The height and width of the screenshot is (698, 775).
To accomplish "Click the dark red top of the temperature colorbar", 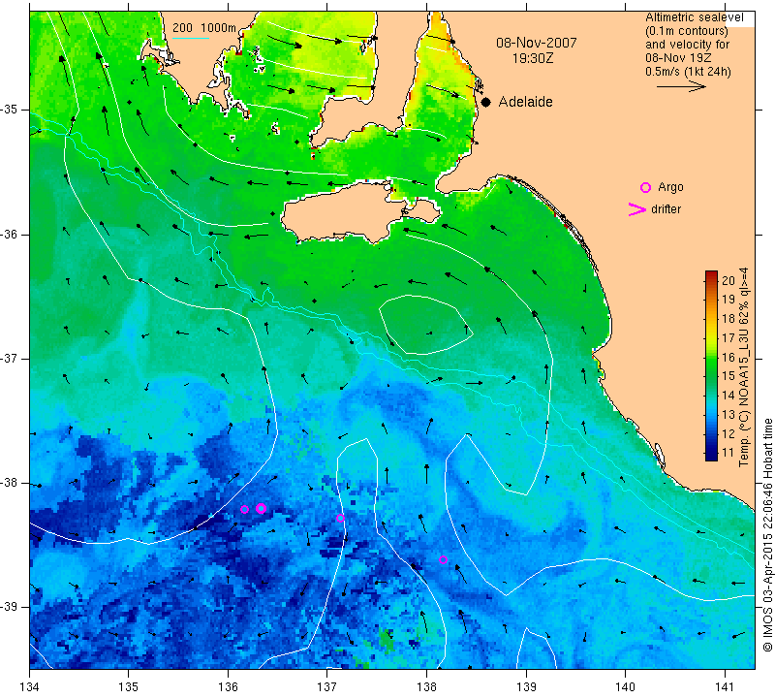I will click(711, 274).
